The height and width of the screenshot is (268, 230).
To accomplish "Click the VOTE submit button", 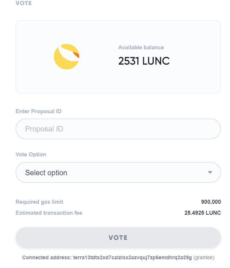I will (x=118, y=237).
